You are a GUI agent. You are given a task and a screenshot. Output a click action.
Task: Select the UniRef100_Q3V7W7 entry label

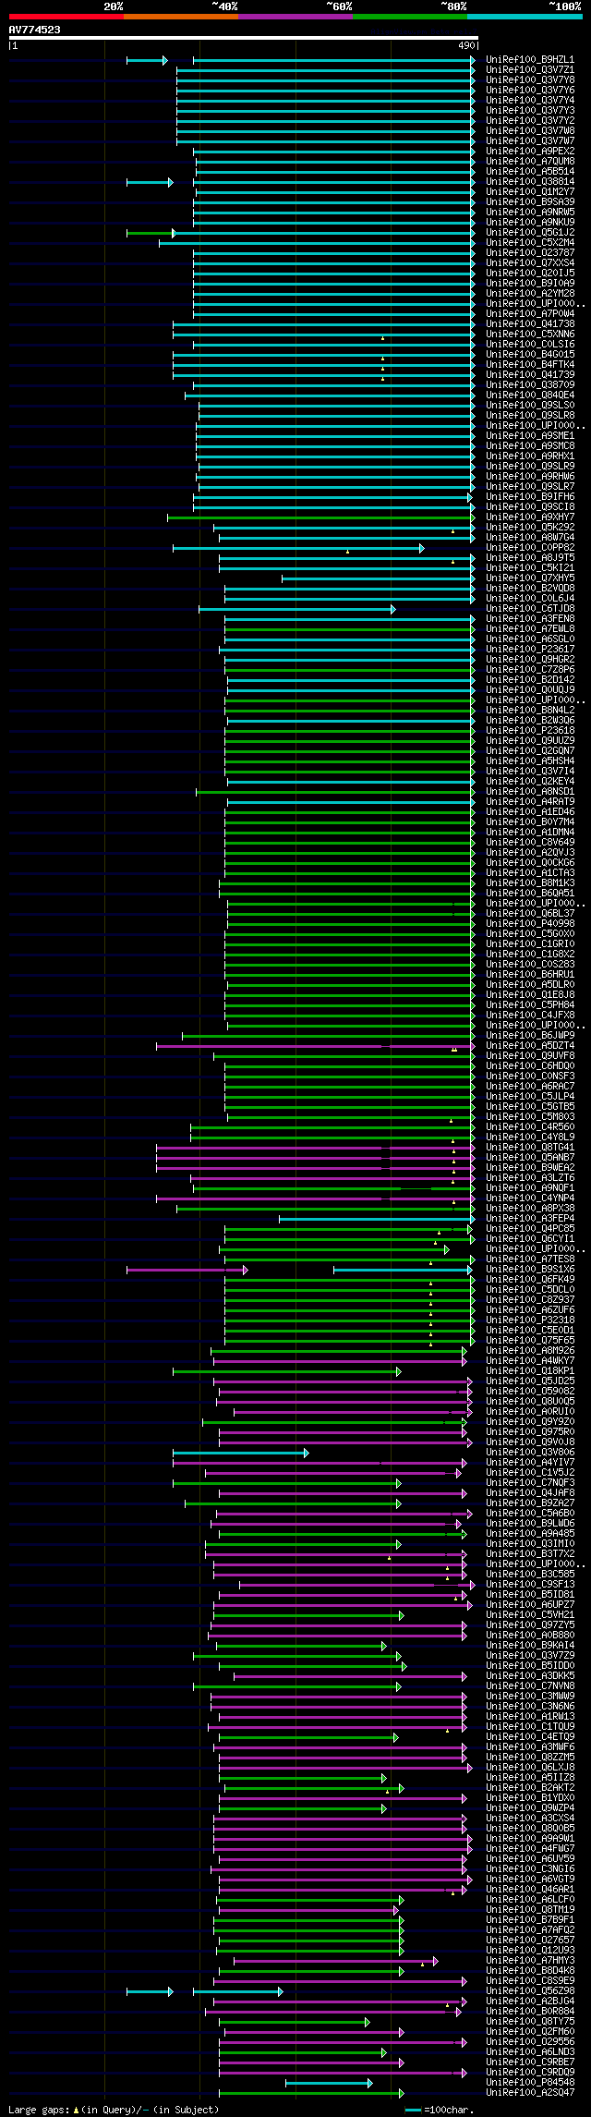(x=530, y=141)
